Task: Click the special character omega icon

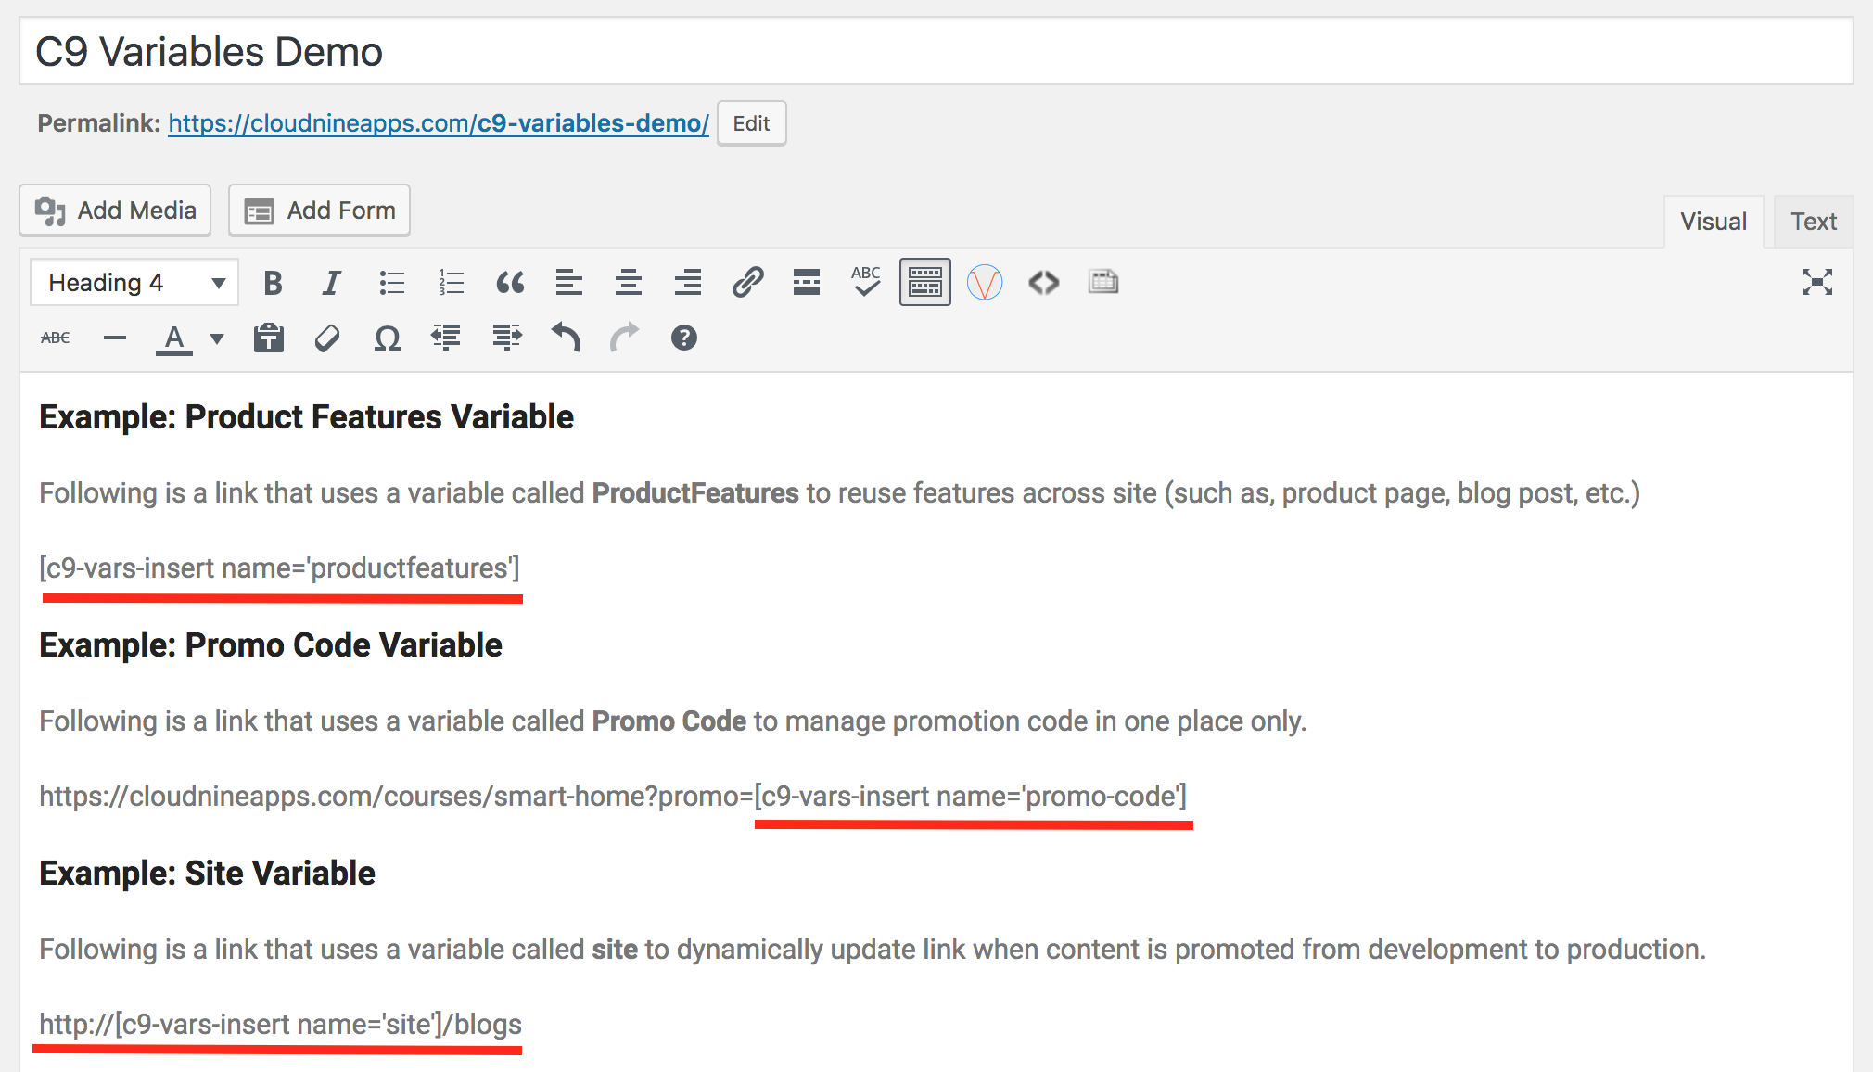Action: [x=387, y=338]
